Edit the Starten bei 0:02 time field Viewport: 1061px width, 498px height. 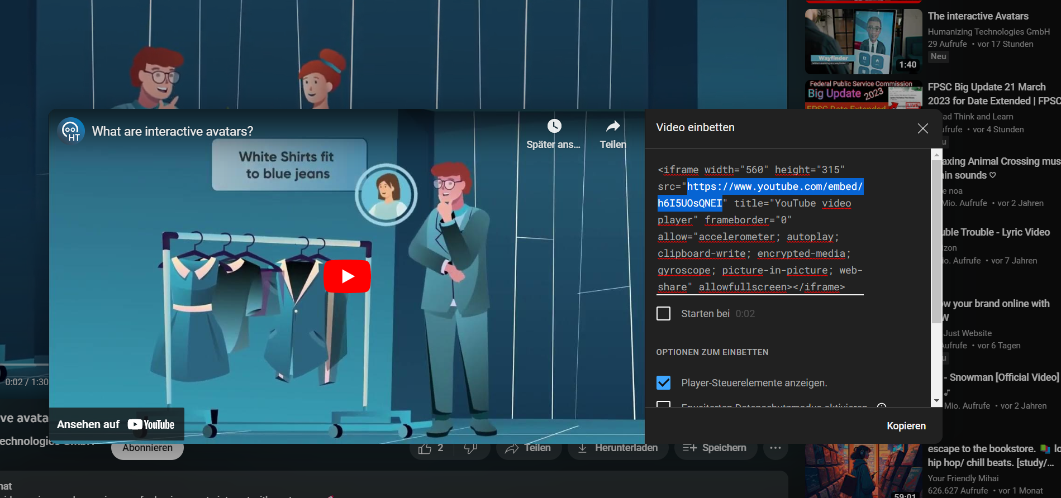pyautogui.click(x=745, y=314)
